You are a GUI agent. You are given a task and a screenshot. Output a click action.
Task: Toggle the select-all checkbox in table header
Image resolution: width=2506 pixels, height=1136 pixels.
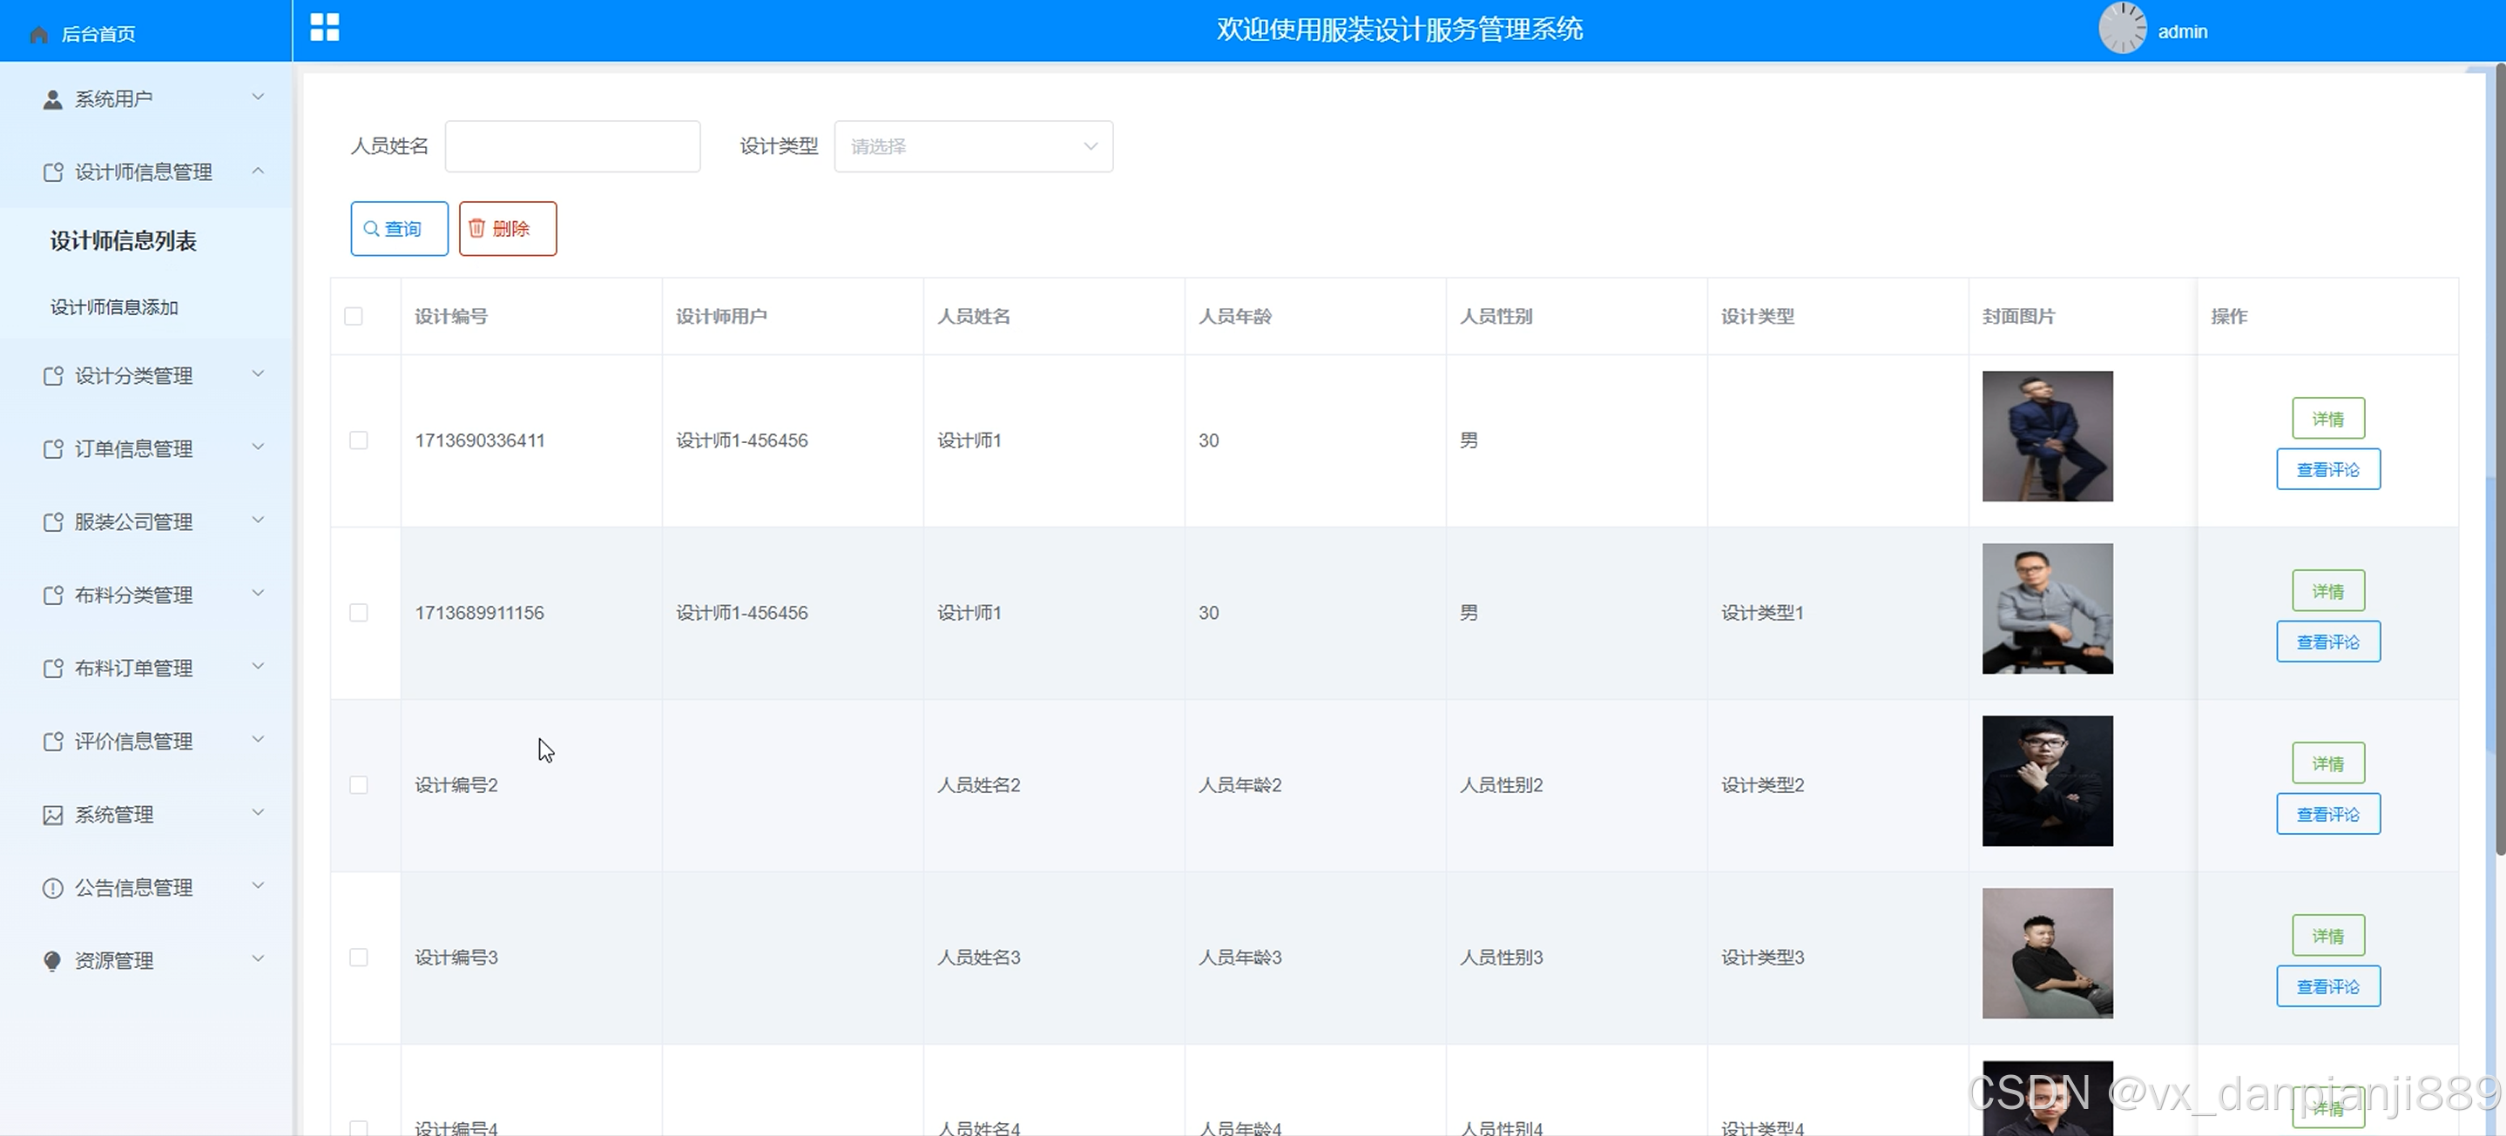click(353, 316)
